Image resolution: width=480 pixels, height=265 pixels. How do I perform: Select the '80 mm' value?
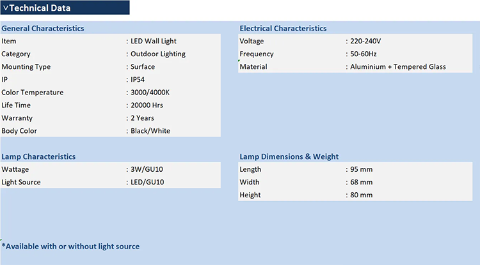coord(361,195)
